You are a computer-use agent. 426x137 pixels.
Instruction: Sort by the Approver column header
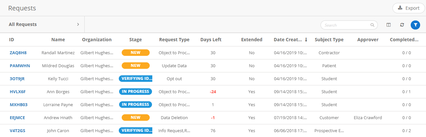[368, 40]
